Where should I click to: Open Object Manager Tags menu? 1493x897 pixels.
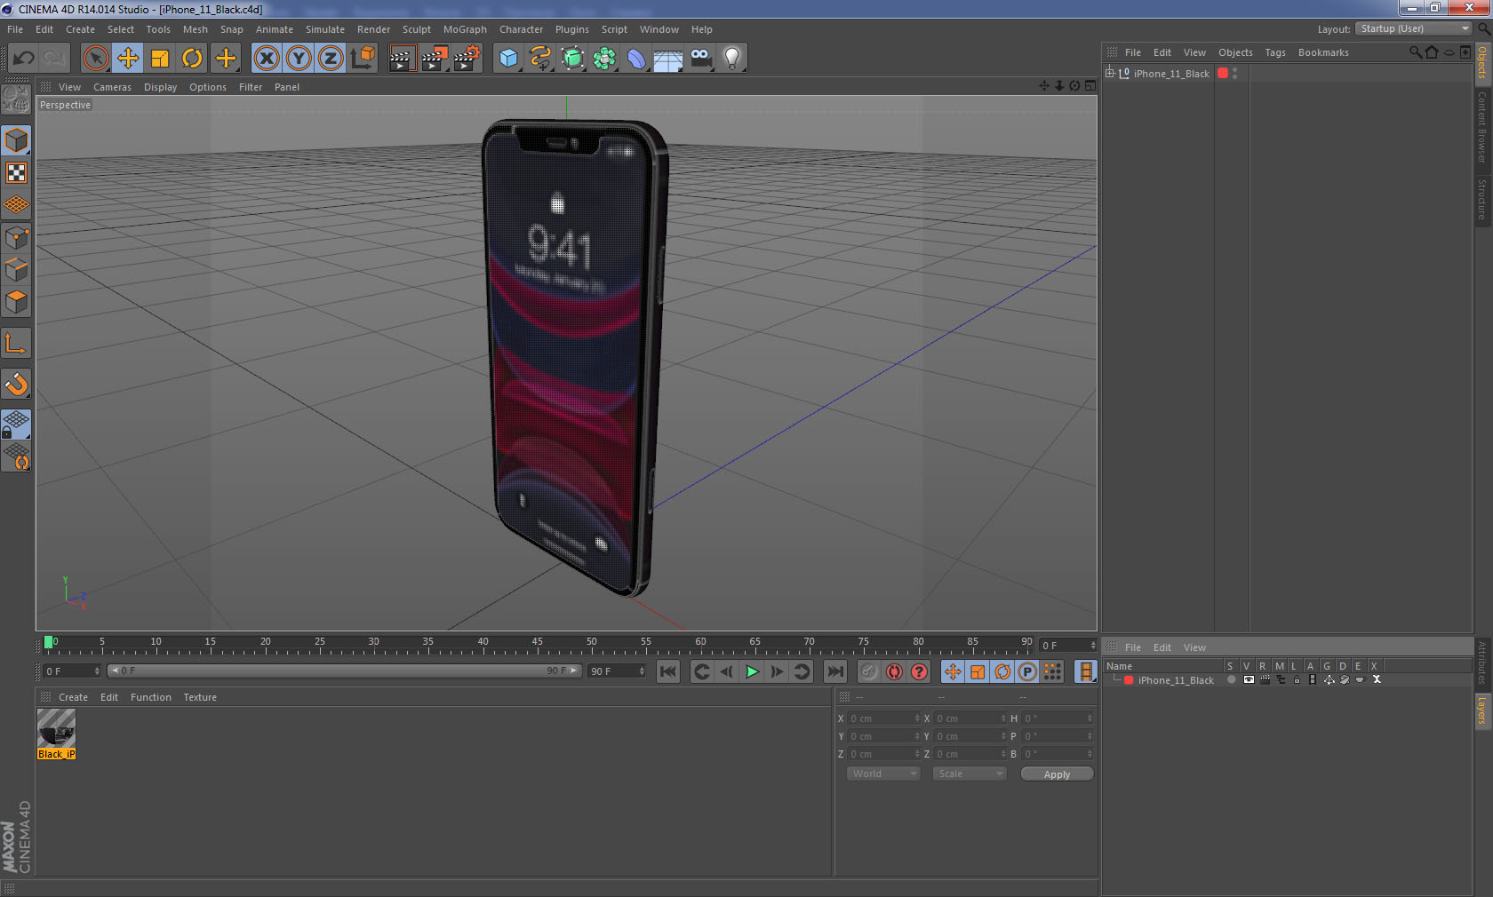[x=1275, y=52]
